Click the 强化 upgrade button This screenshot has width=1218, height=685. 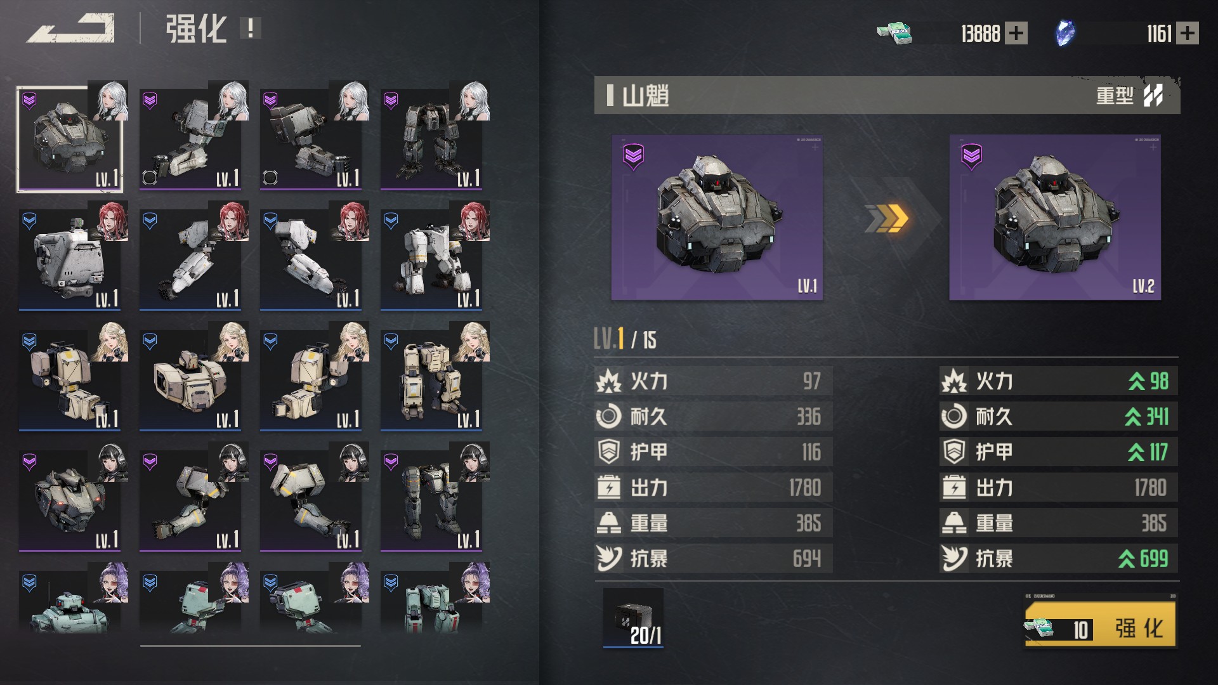1101,625
